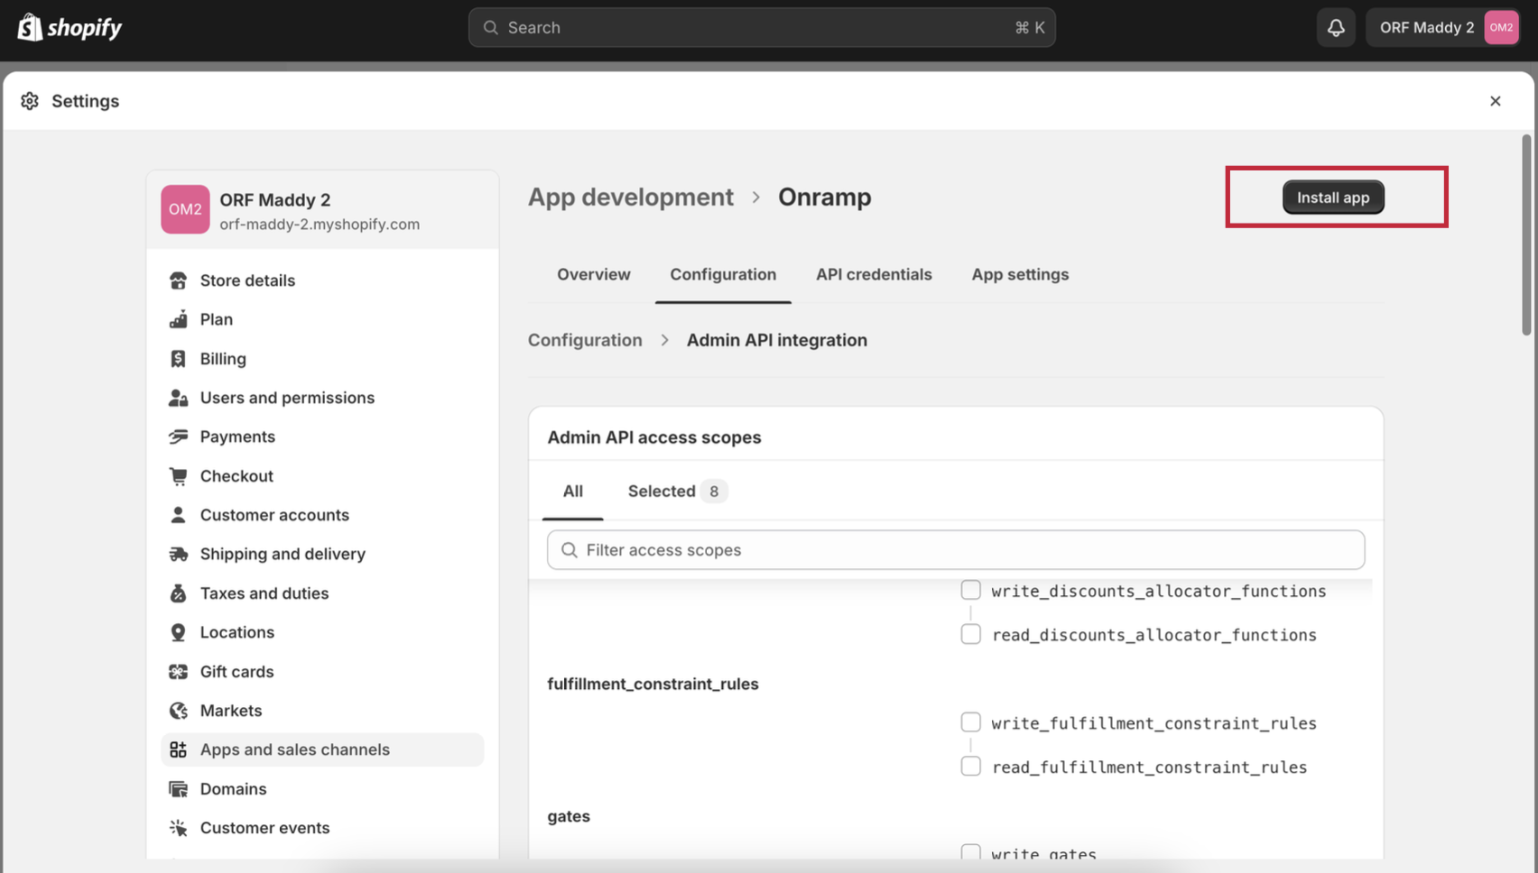Enable read_discounts_allocator_functions scope
The width and height of the screenshot is (1538, 873).
970,634
